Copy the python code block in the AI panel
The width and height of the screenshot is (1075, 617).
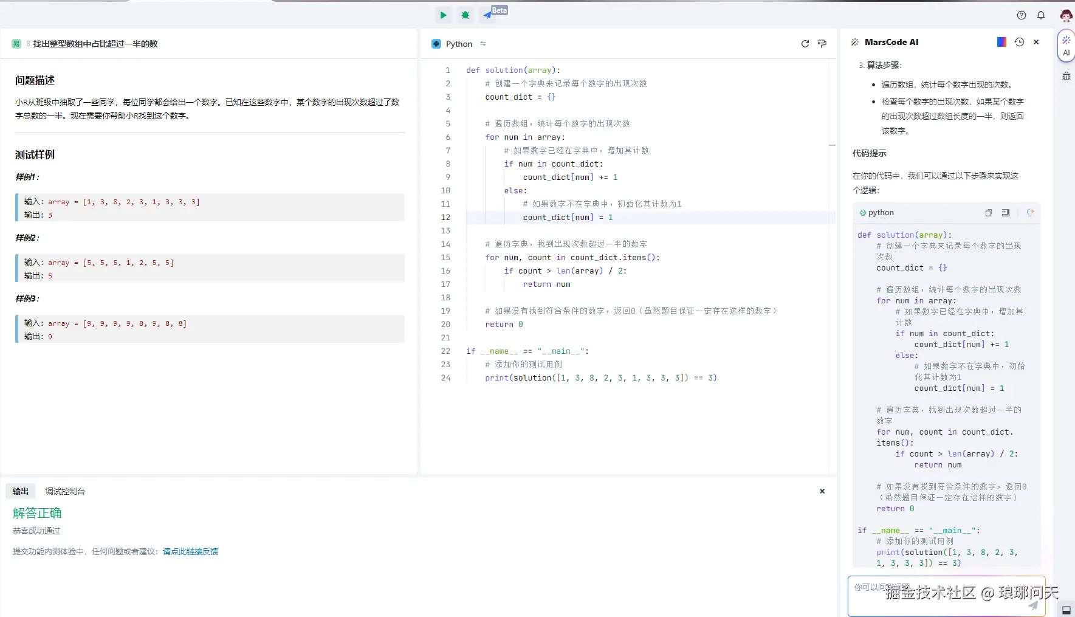click(x=989, y=213)
